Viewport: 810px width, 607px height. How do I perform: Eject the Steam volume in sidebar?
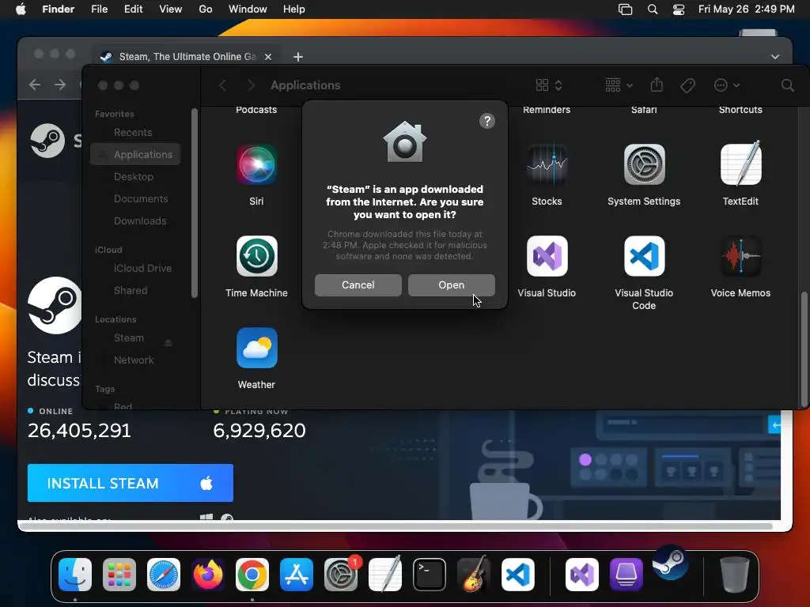pyautogui.click(x=168, y=342)
